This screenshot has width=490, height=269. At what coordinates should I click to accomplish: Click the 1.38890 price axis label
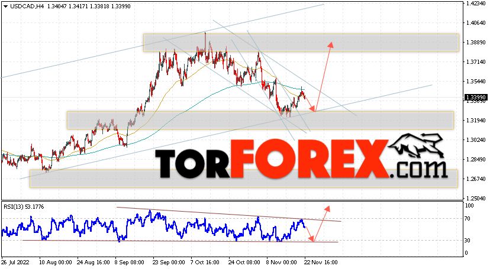[x=475, y=43]
